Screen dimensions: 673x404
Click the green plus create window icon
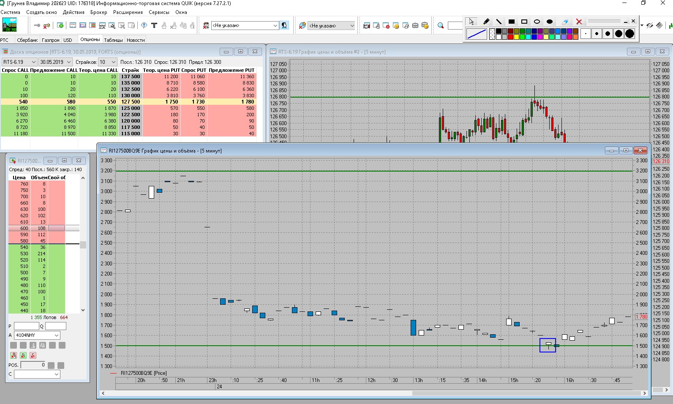[60, 26]
